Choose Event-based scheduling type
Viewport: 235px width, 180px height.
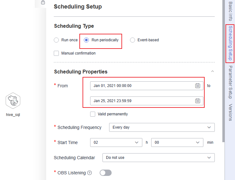coord(133,40)
